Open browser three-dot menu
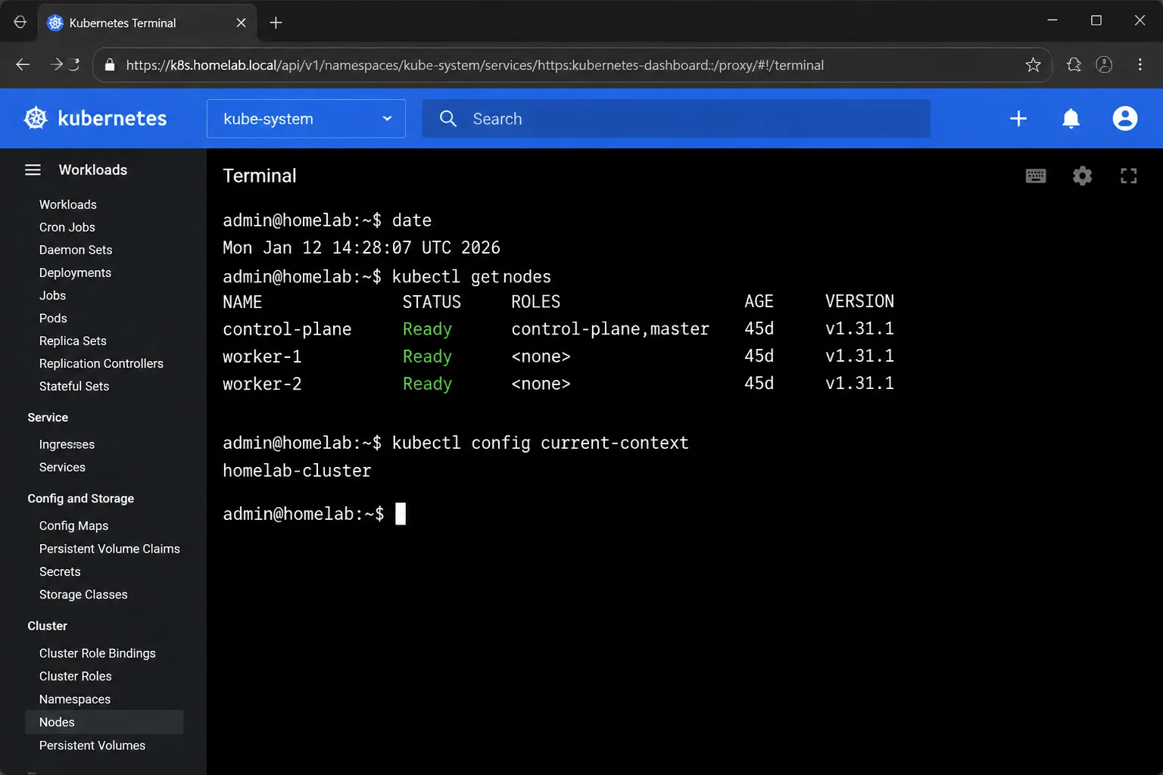Screen dimensions: 1163x775 (1140, 65)
